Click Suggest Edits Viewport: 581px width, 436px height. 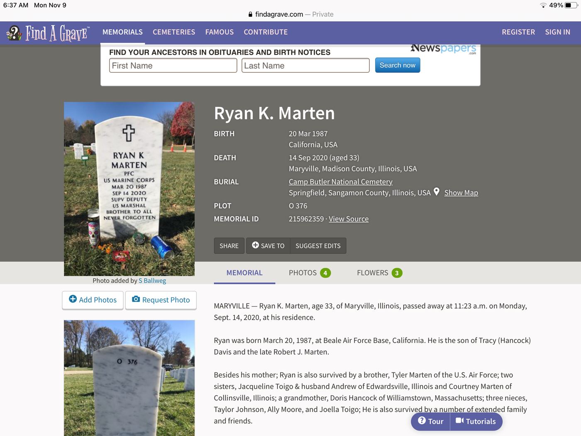tap(318, 246)
